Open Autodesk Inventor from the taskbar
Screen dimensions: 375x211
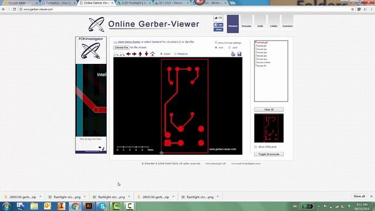point(61,206)
